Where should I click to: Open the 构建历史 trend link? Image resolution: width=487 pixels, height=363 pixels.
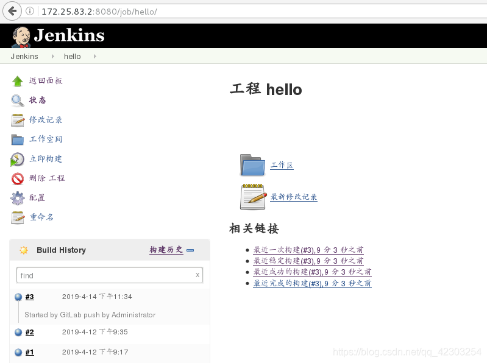[x=166, y=250]
